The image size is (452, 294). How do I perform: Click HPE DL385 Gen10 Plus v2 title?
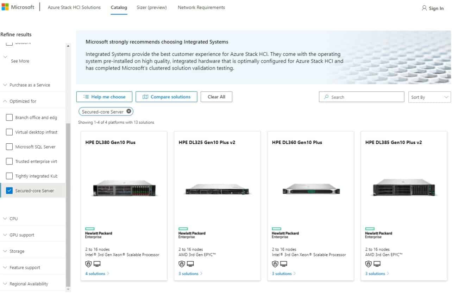394,142
